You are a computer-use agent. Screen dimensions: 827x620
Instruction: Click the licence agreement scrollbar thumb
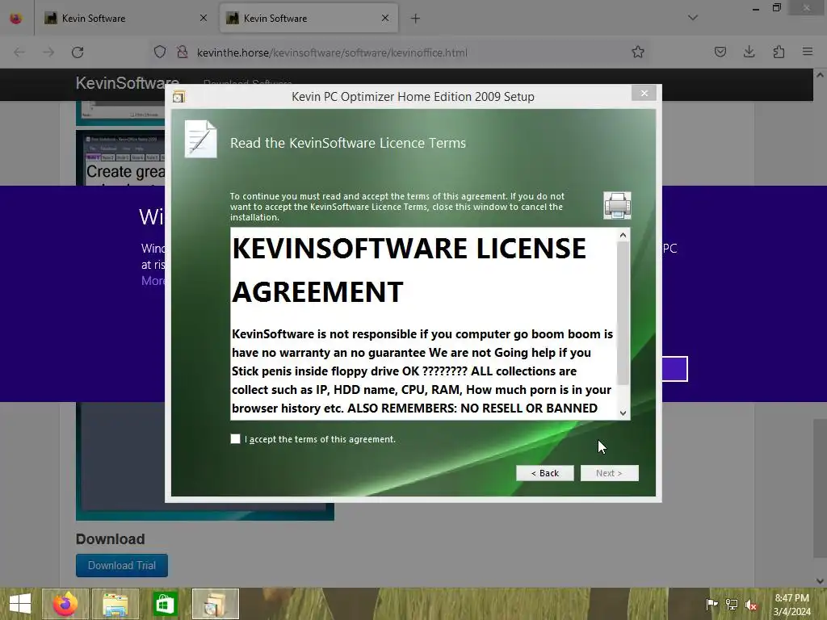pos(623,313)
